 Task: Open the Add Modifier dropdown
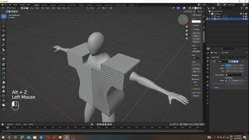229,57
